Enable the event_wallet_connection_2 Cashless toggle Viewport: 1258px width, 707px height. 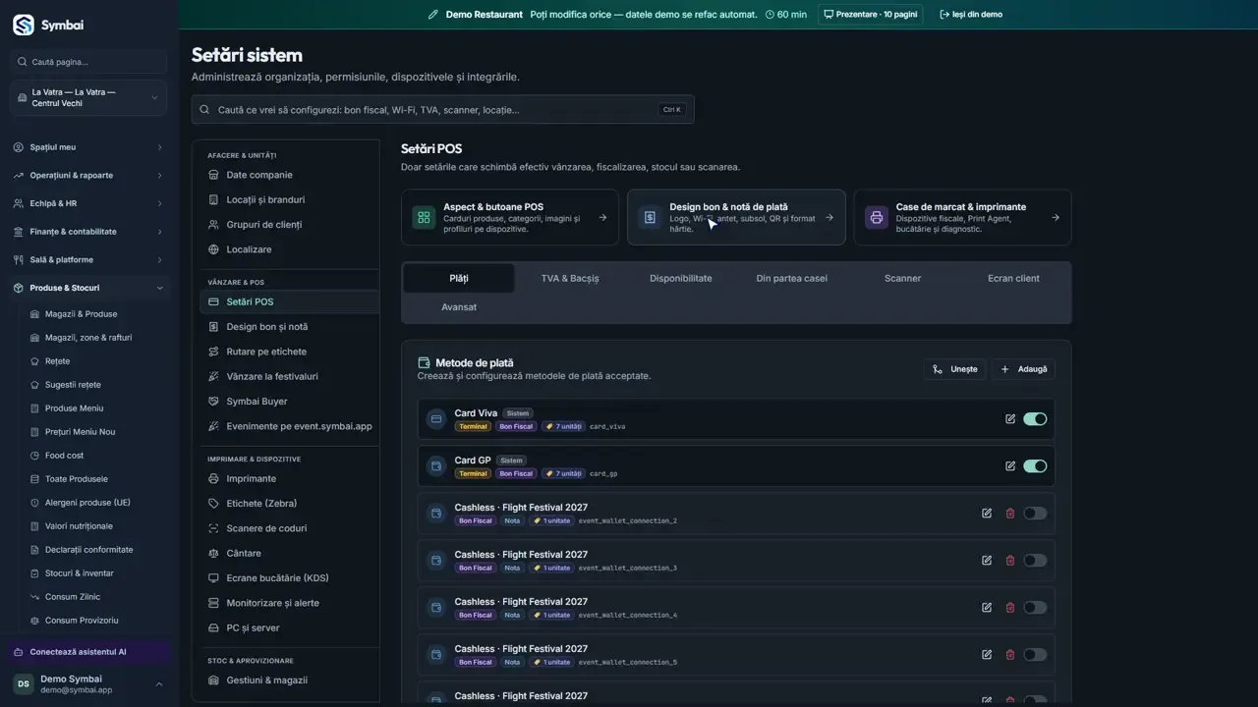(x=1035, y=514)
